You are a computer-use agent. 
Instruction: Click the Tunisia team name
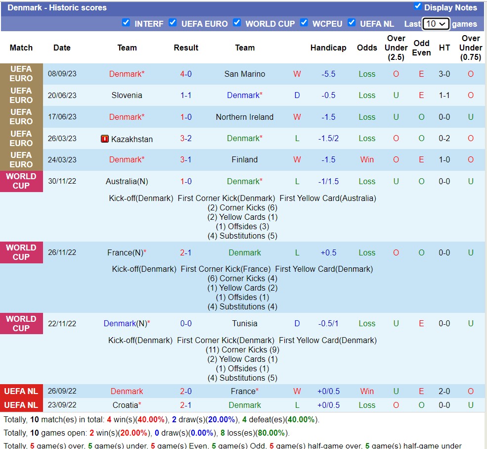[x=245, y=324]
